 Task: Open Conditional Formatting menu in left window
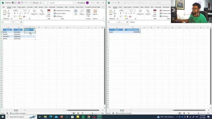[62, 11]
